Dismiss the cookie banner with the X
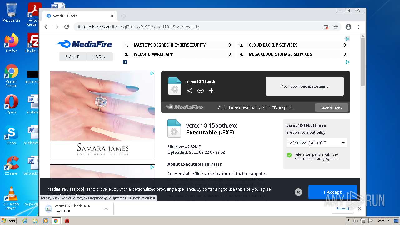Image resolution: width=400 pixels, height=225 pixels. 298,192
